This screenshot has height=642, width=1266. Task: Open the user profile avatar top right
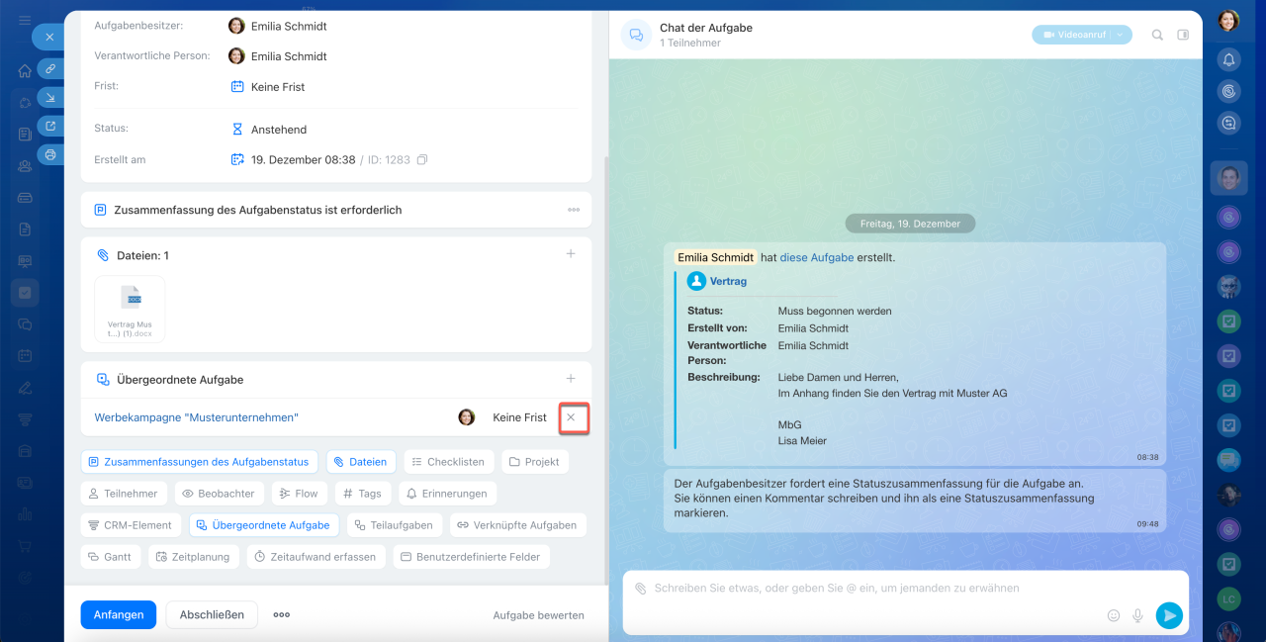pyautogui.click(x=1228, y=21)
